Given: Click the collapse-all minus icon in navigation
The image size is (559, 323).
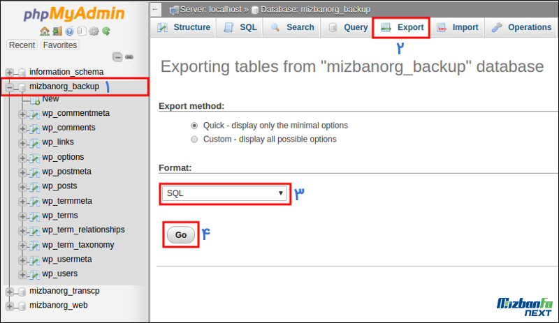Looking at the screenshot, I should [117, 57].
